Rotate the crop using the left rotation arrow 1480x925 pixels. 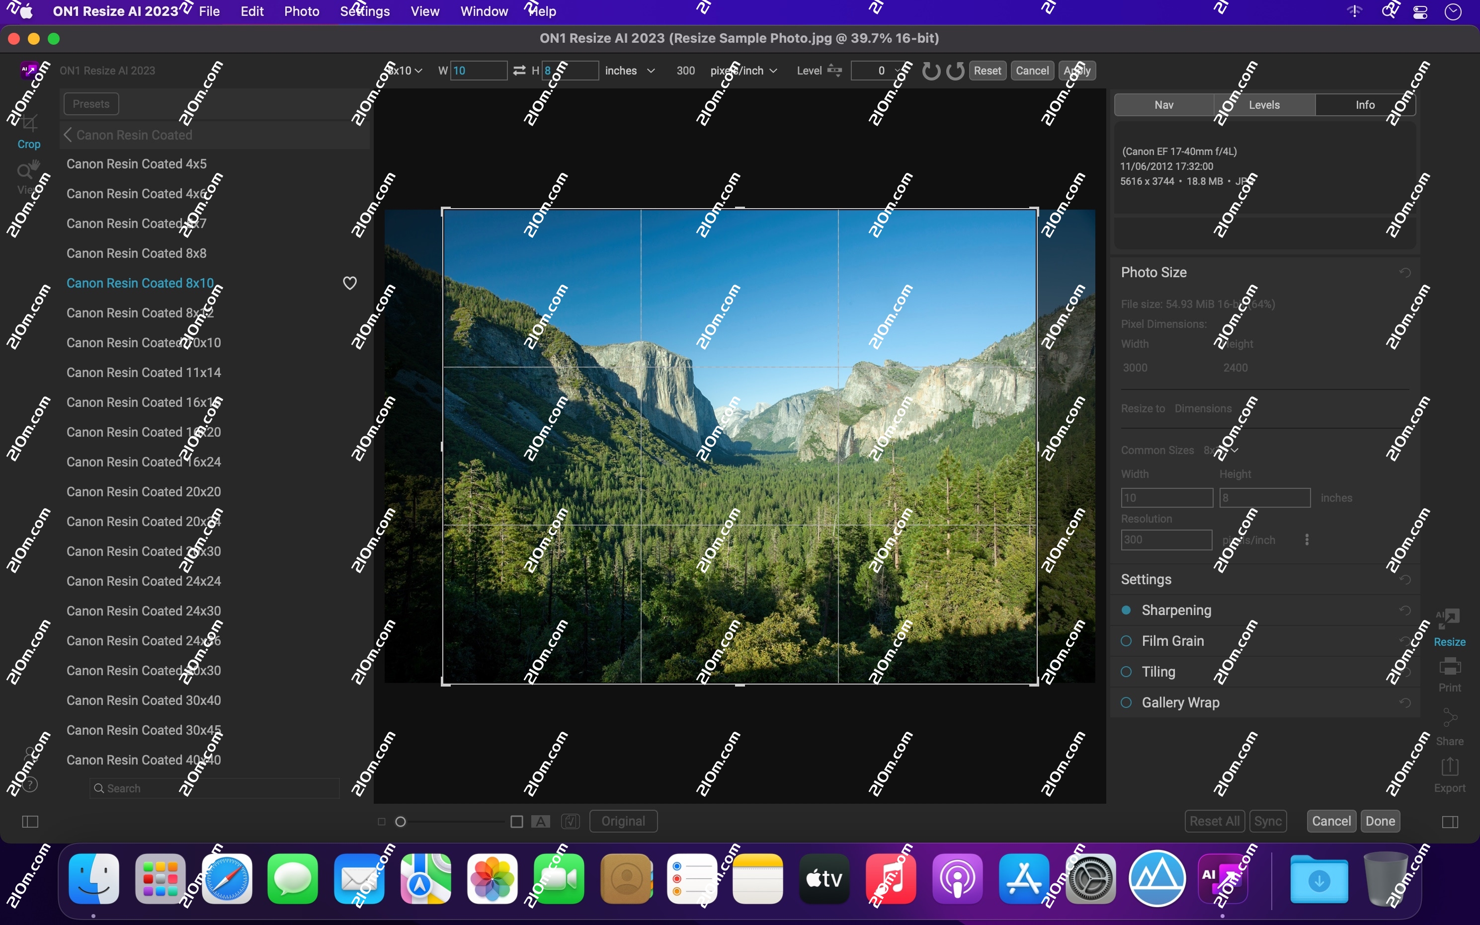point(930,71)
